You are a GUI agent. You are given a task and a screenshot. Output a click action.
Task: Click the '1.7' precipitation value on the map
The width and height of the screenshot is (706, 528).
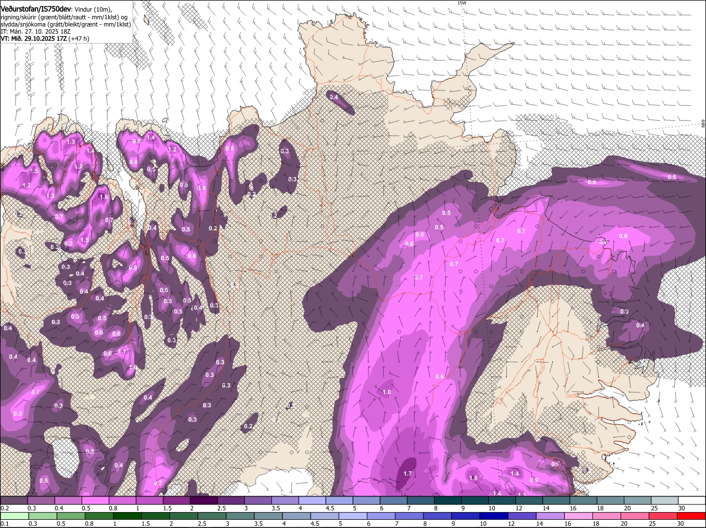(x=408, y=473)
